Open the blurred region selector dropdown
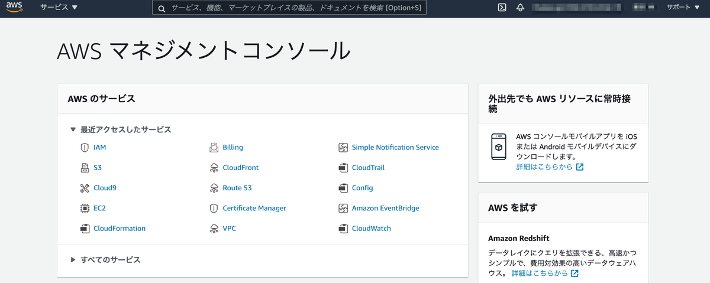 coord(645,8)
